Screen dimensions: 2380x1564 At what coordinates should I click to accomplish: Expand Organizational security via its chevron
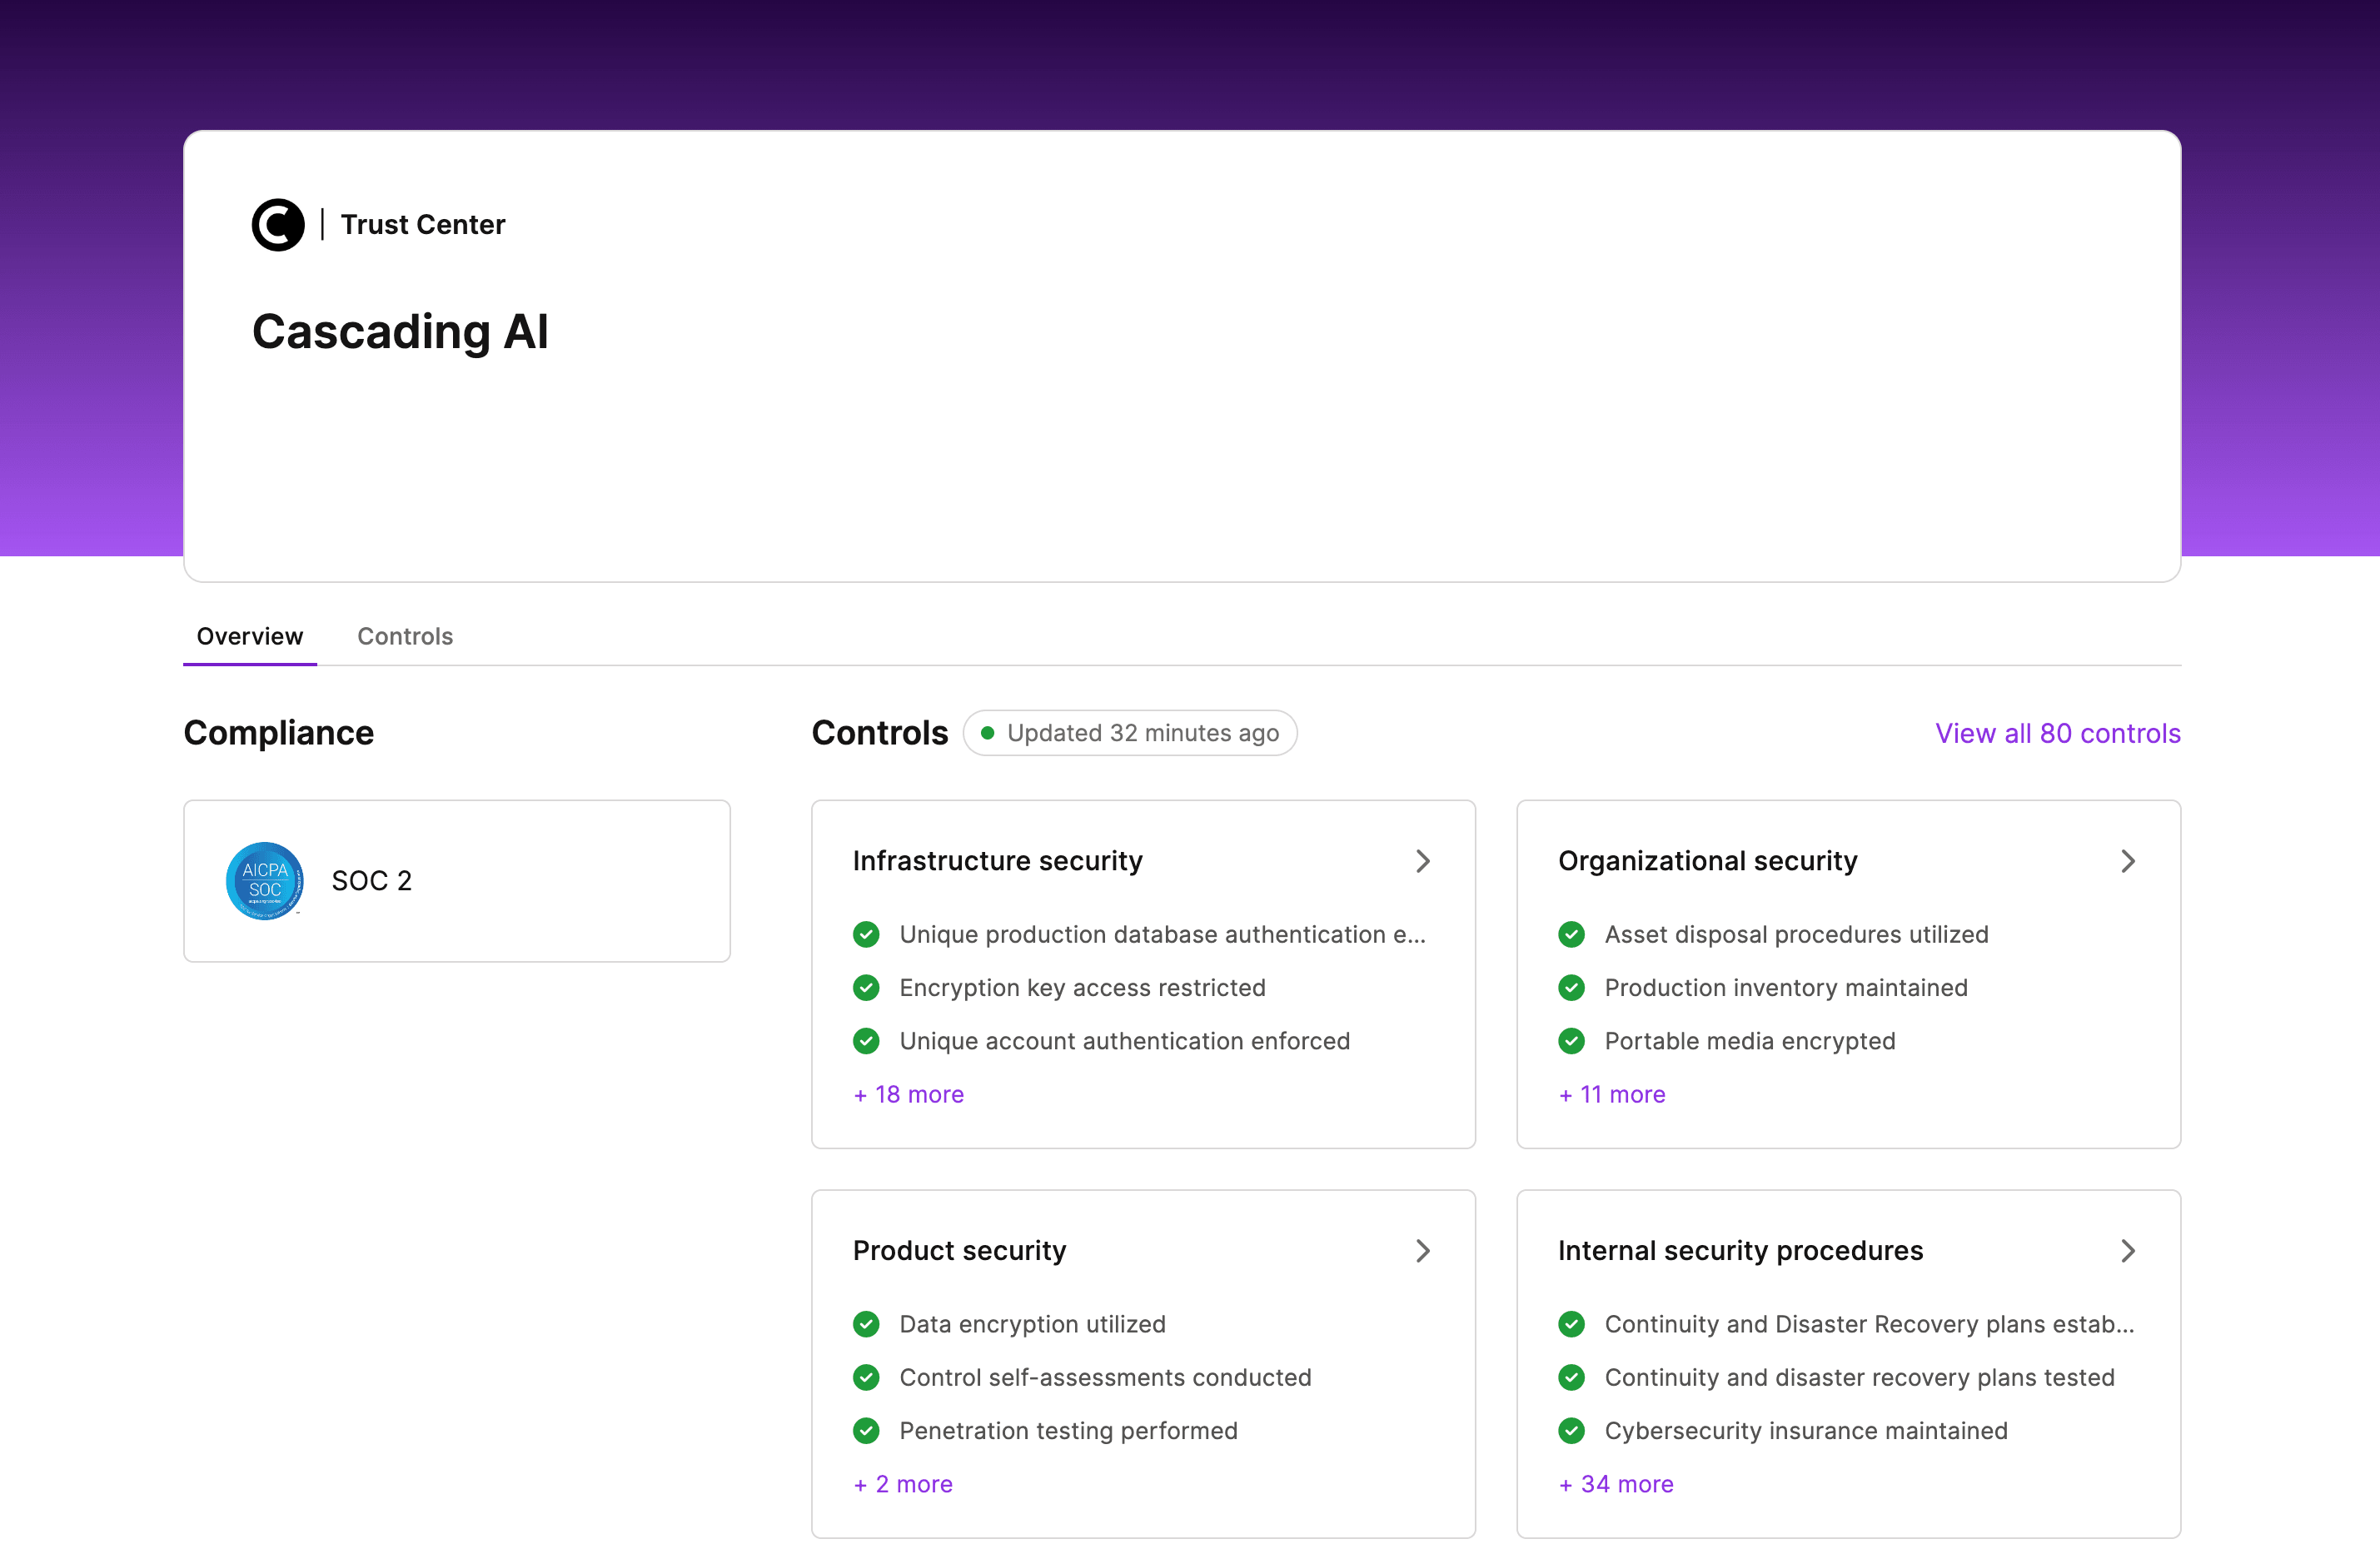point(2128,861)
